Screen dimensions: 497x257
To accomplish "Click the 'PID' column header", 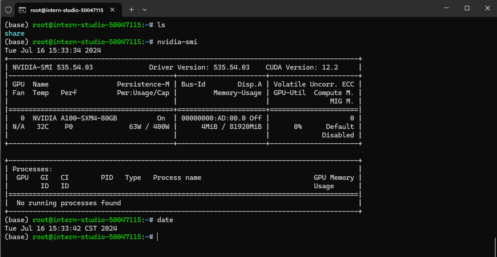I will pyautogui.click(x=107, y=178).
